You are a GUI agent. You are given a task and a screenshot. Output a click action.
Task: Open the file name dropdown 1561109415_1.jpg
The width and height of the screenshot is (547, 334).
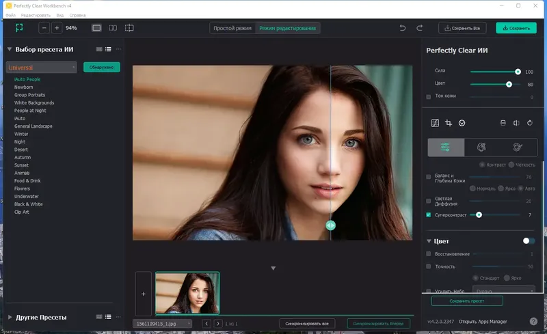pyautogui.click(x=163, y=323)
